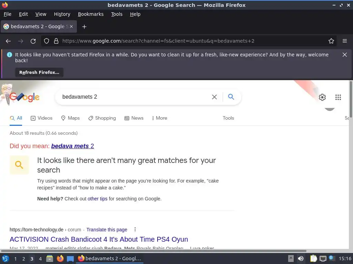Go back to the previous page
The height and width of the screenshot is (264, 353).
(8, 41)
